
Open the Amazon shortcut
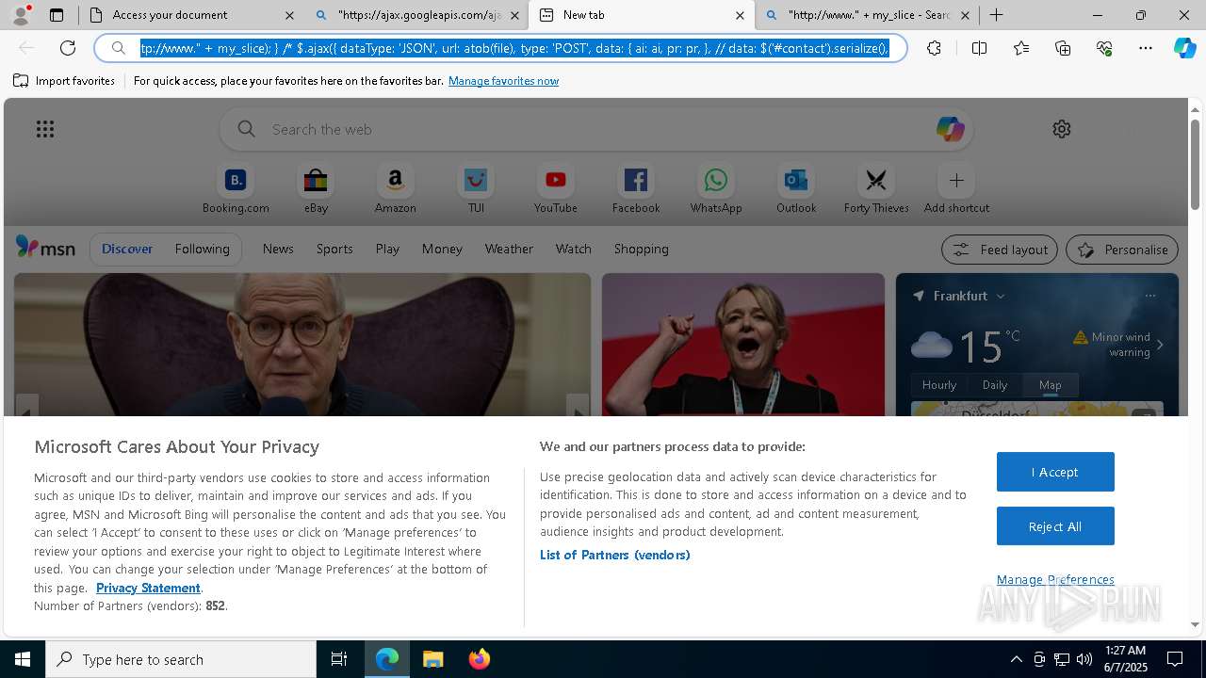395,189
